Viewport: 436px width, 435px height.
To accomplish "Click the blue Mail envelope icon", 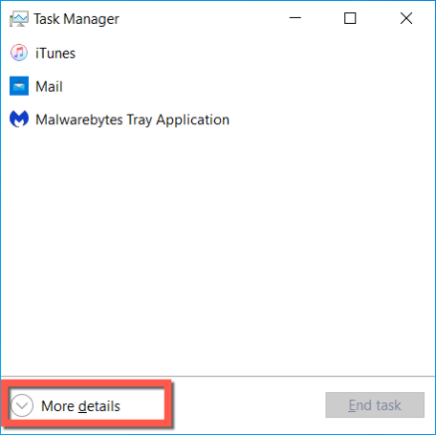I will (19, 86).
